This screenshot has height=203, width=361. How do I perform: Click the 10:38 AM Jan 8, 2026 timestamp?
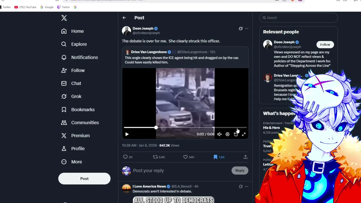click(139, 145)
